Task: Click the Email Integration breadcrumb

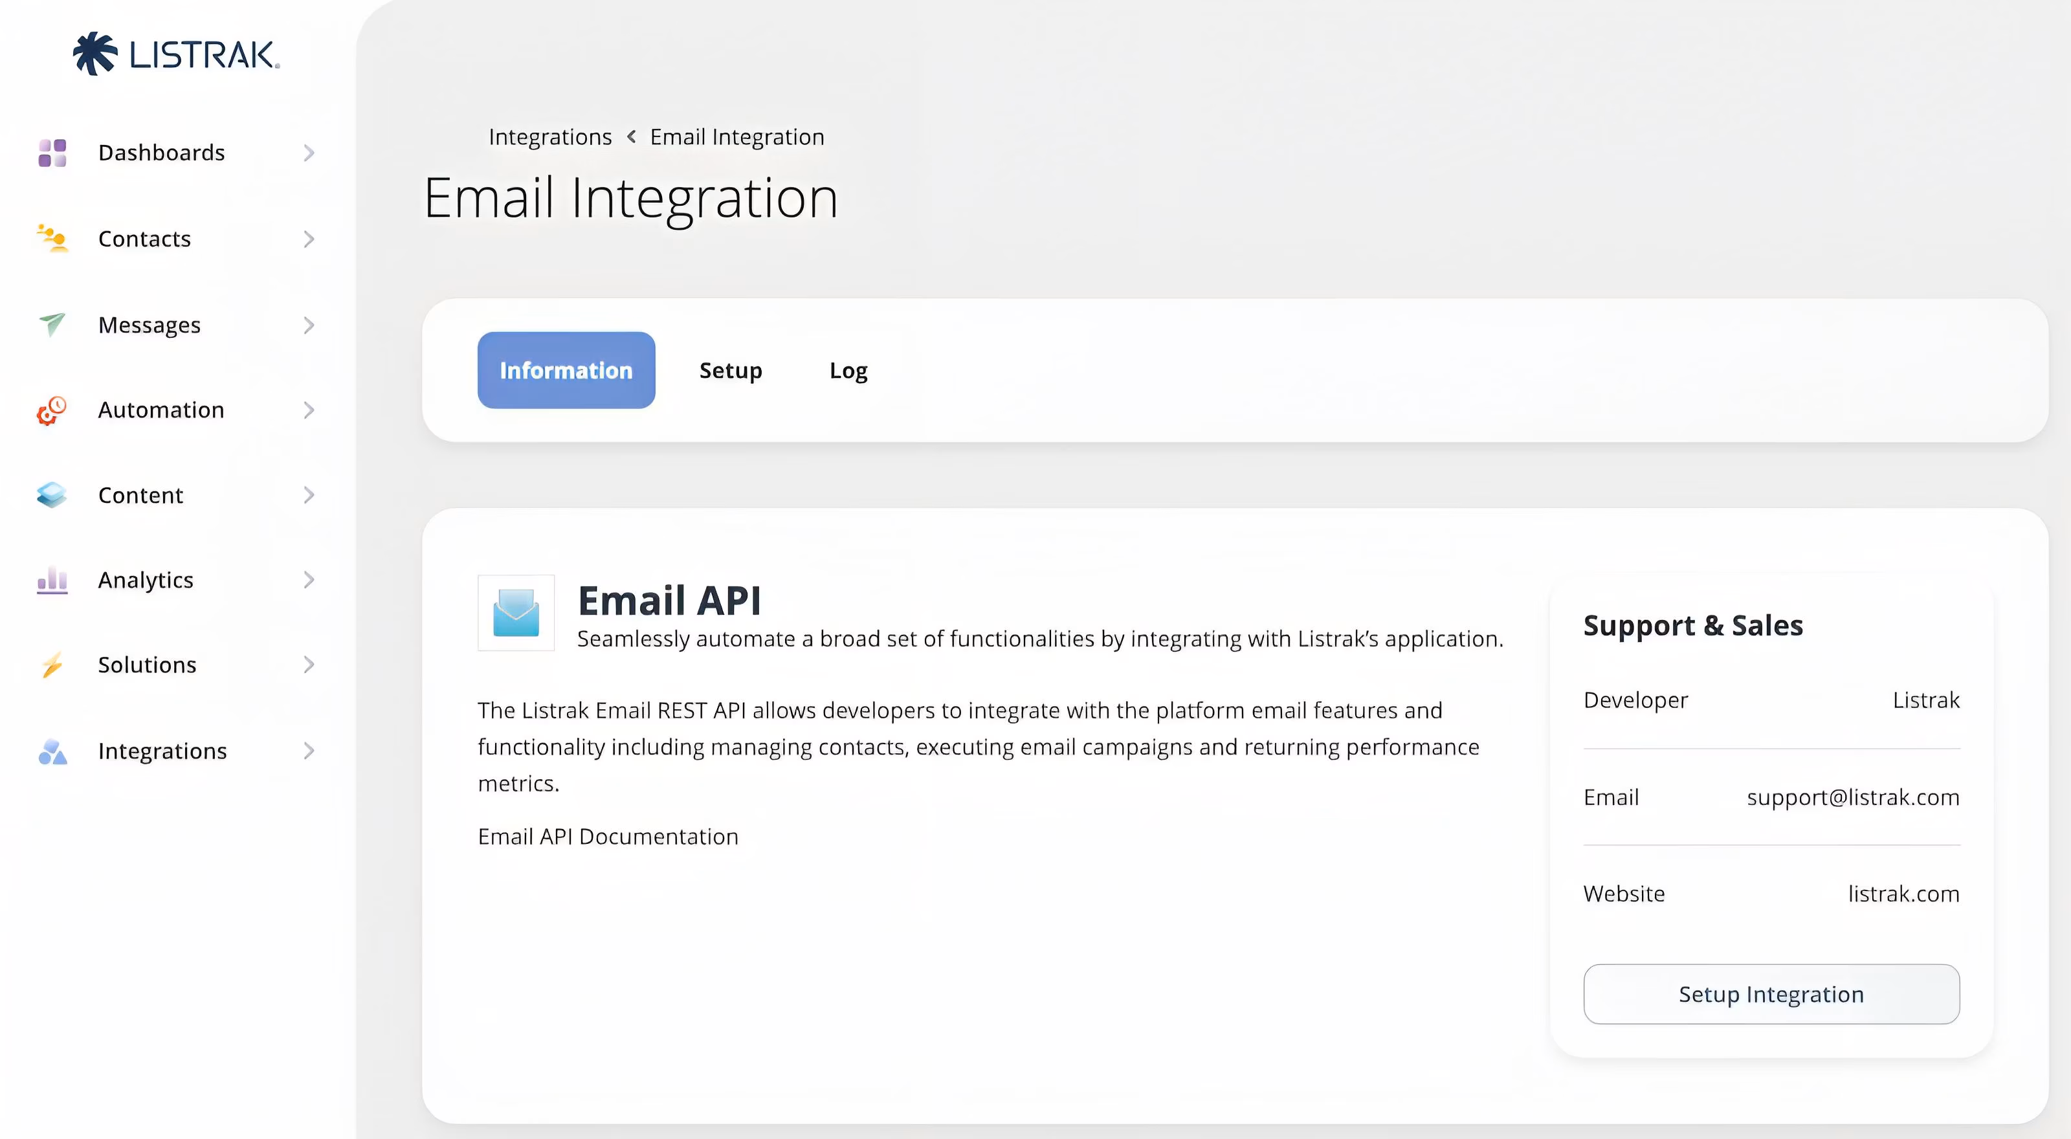Action: point(737,137)
